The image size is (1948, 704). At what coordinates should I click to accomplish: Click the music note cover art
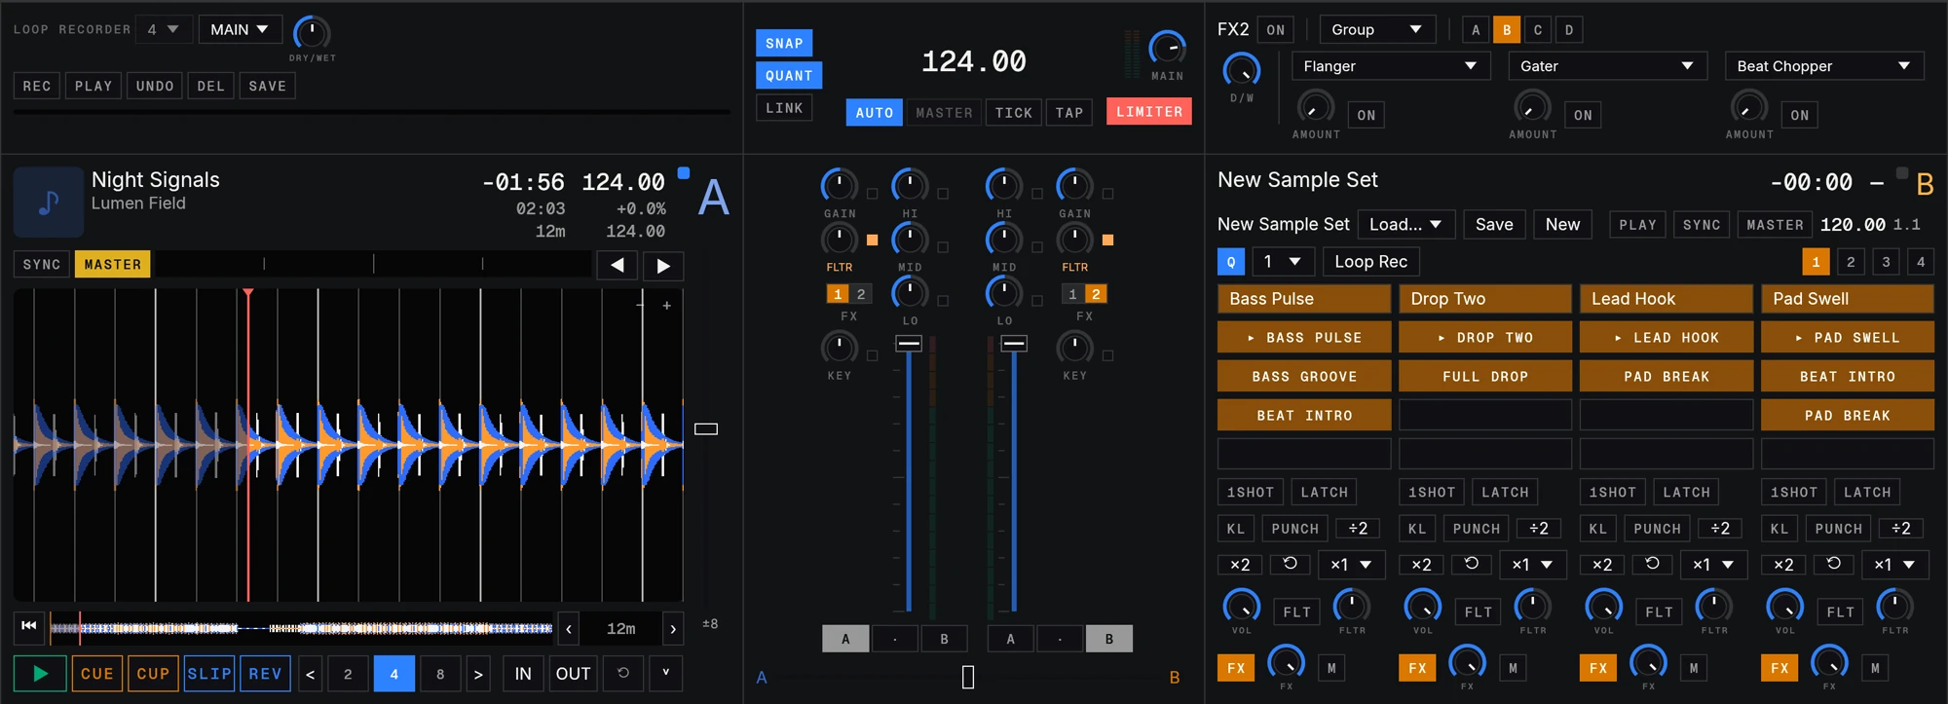(x=49, y=202)
